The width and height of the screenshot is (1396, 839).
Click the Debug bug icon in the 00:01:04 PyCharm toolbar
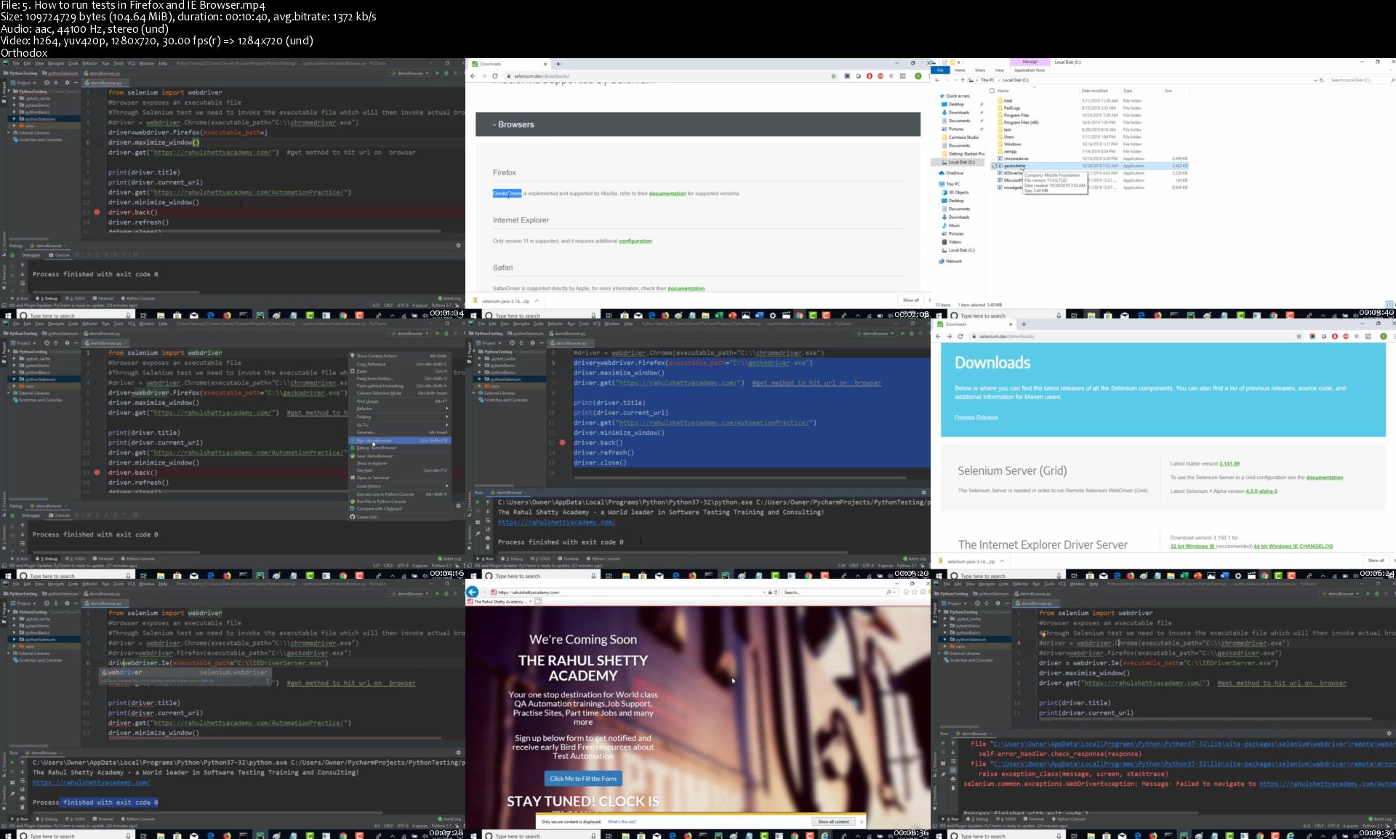tap(446, 73)
